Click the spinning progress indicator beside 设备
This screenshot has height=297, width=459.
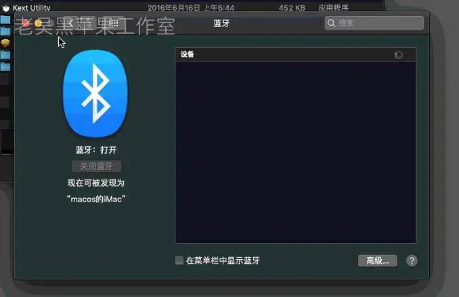pyautogui.click(x=398, y=54)
